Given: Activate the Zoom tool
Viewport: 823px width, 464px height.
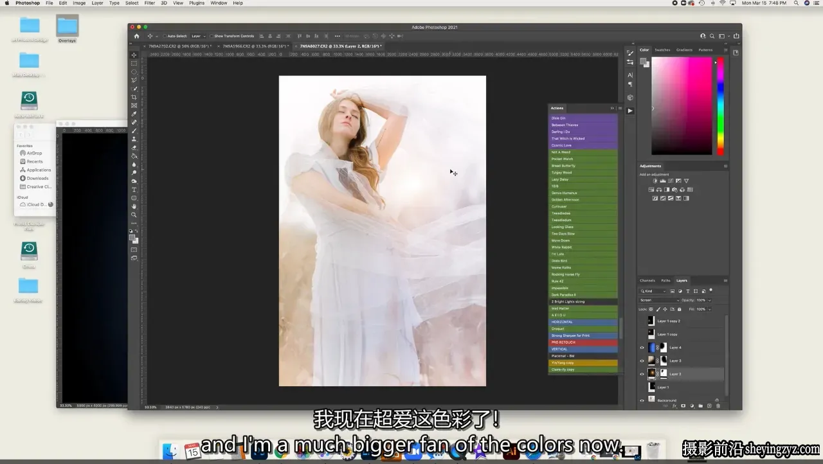Looking at the screenshot, I should [134, 215].
